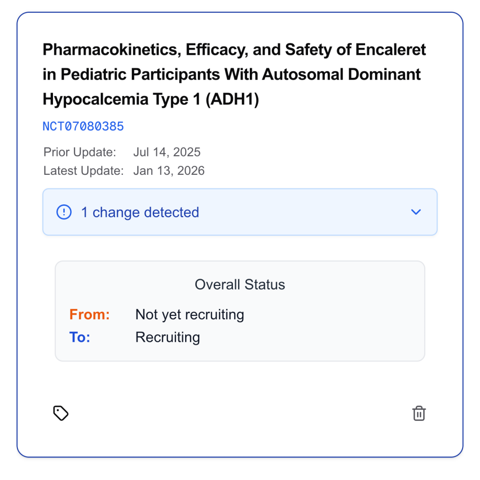Click the "Prior Update:" label

pyautogui.click(x=79, y=152)
